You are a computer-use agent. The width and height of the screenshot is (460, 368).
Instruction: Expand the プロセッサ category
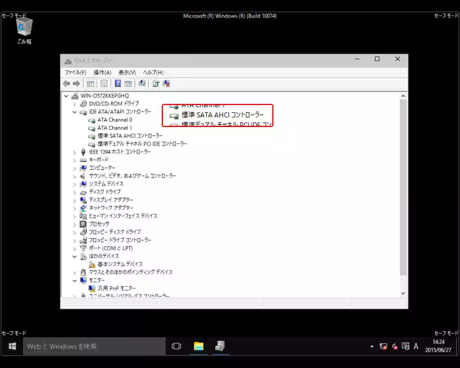point(74,225)
